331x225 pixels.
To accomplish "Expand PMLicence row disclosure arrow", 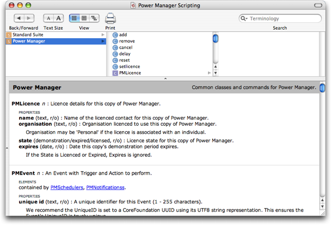I will point(210,73).
